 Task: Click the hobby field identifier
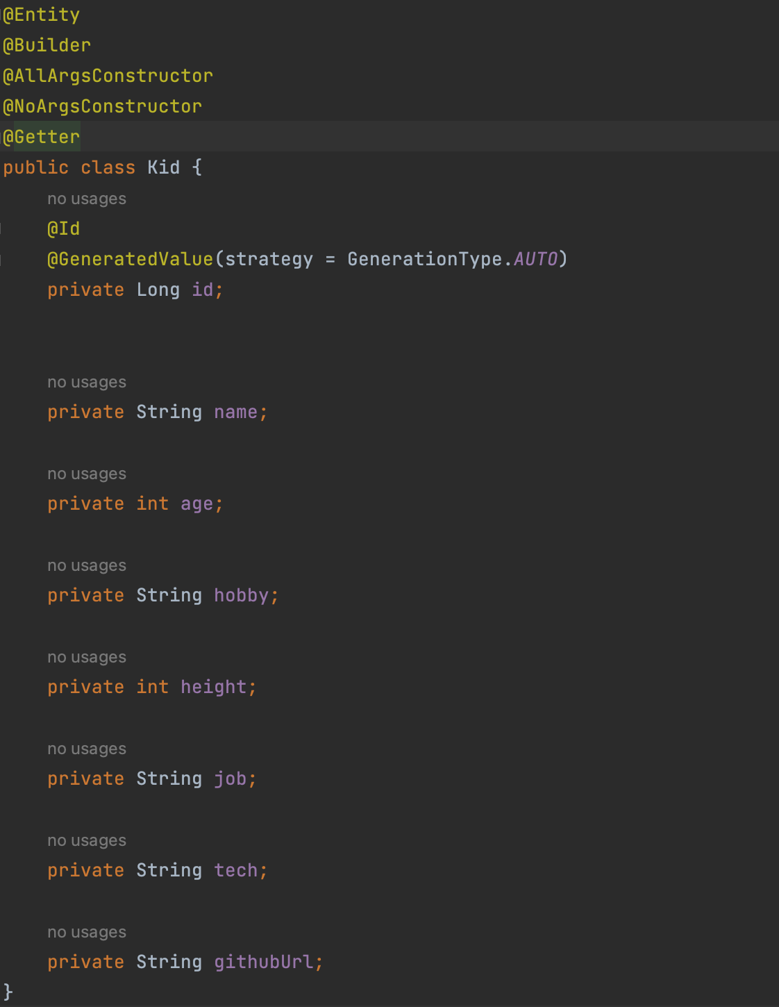pos(242,595)
